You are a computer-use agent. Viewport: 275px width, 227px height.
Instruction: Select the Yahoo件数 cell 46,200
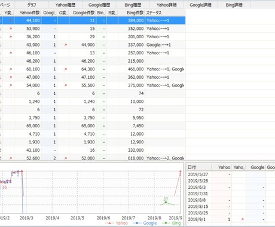(x=27, y=61)
